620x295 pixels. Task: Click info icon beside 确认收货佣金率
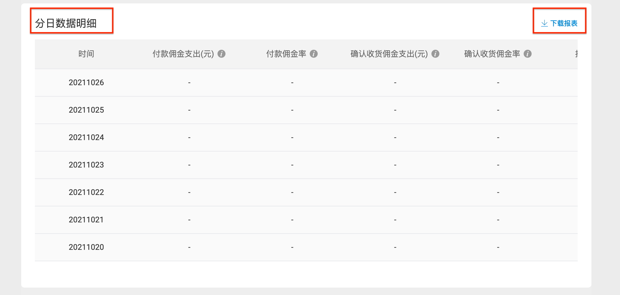tap(528, 54)
